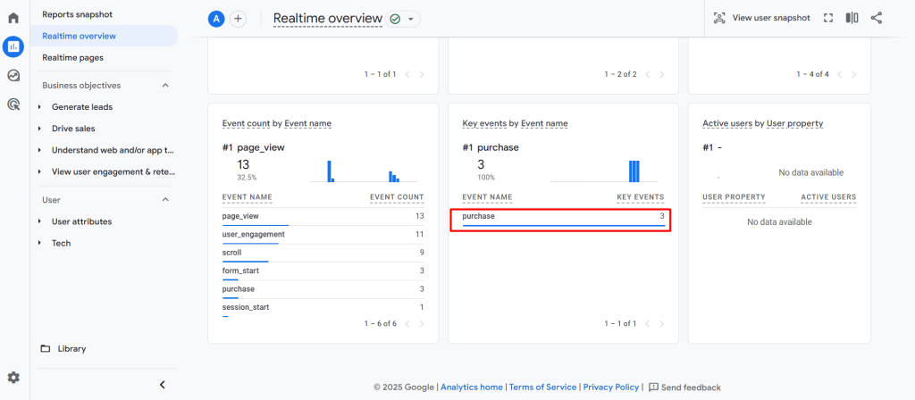
Task: Open the Explore icon in left rail
Action: (x=13, y=75)
